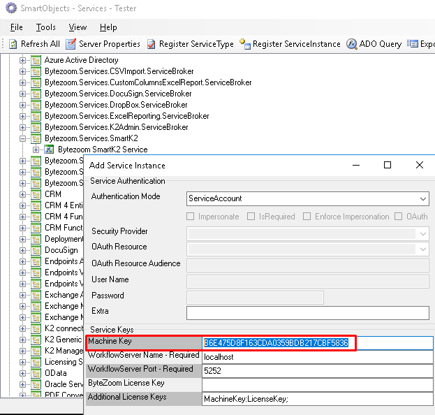Open the File menu

(16, 27)
